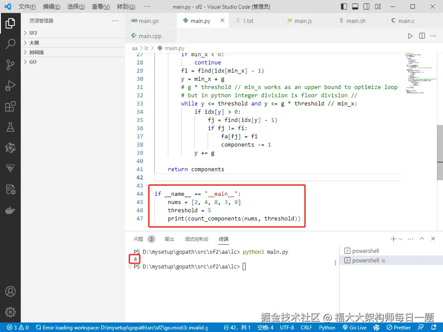443x332 pixels.
Task: Open the Docker view in activity bar
Action: tap(10, 211)
